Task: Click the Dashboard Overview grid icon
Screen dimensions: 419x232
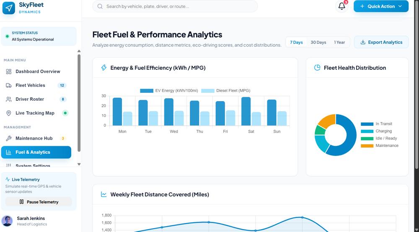Action: [9, 71]
